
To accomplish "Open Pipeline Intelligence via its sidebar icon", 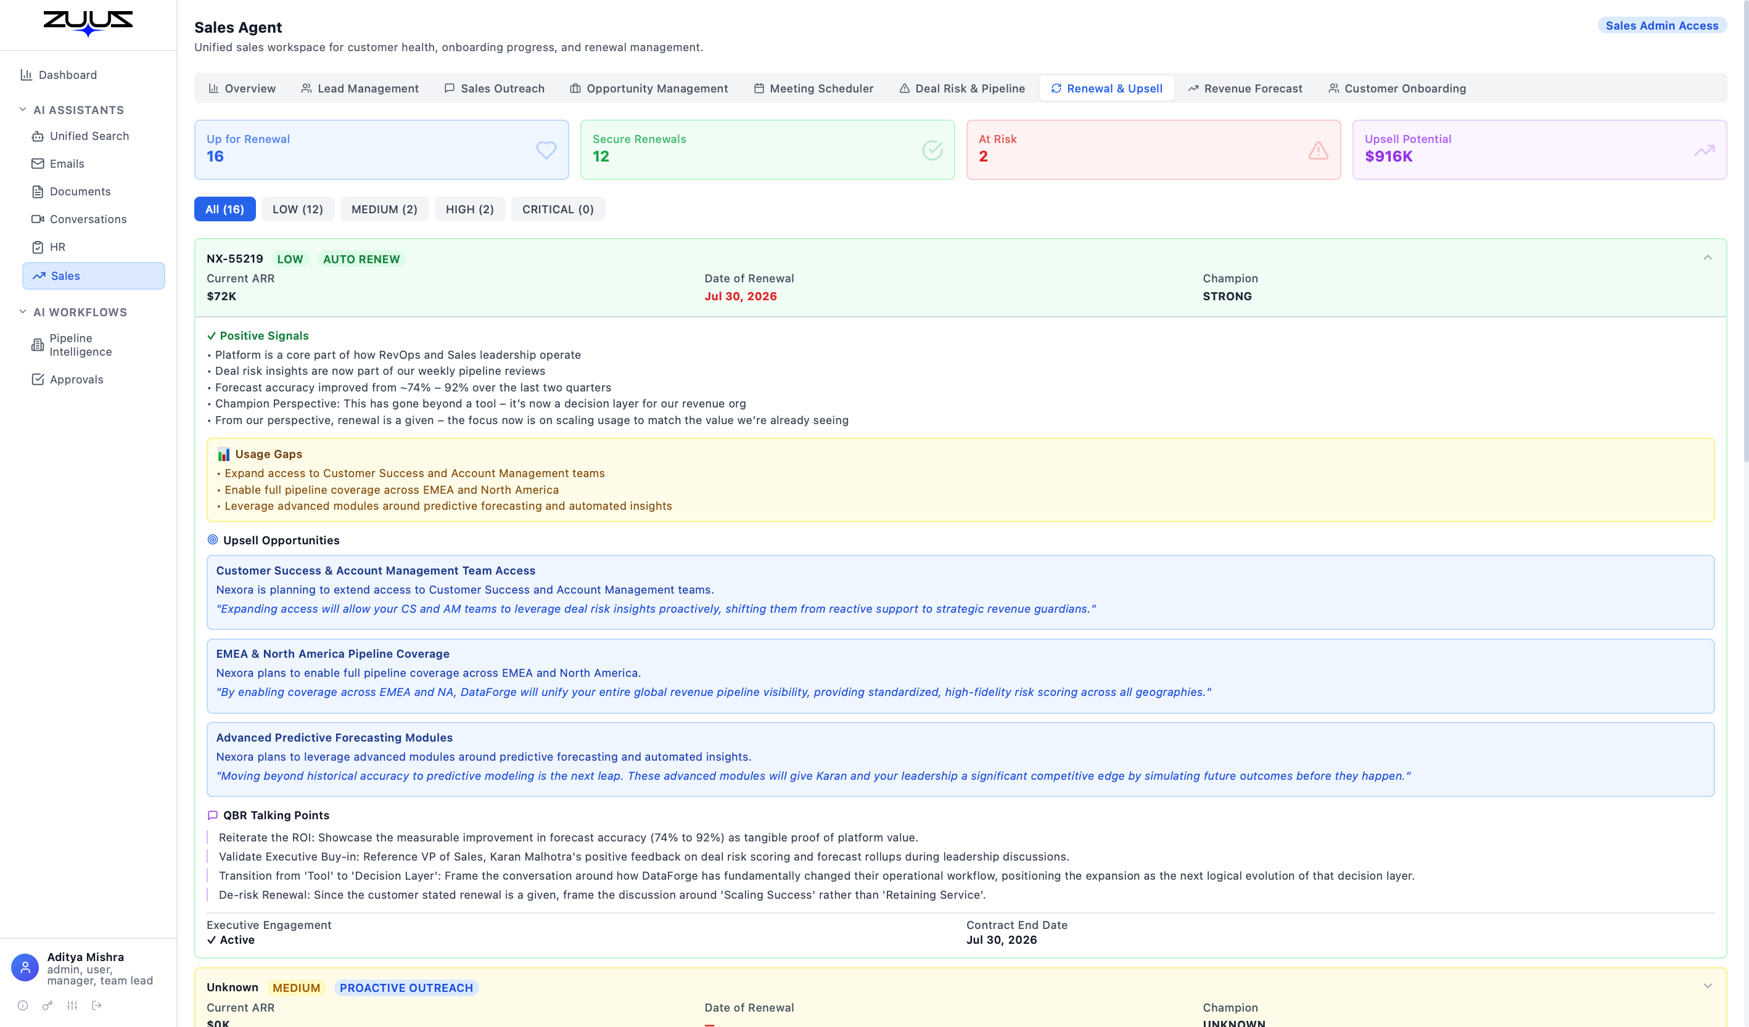I will pyautogui.click(x=38, y=345).
